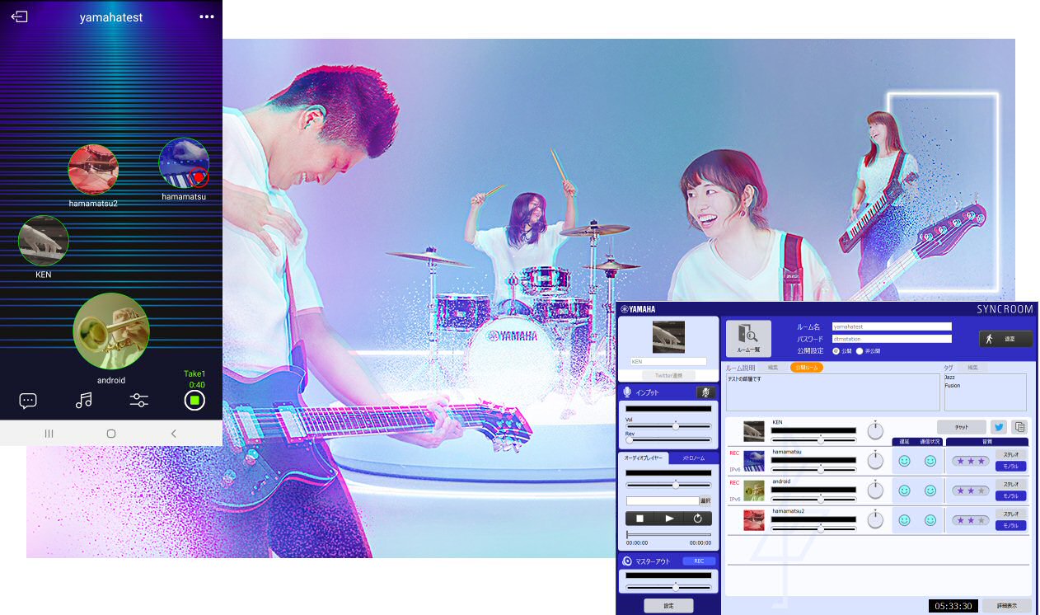The height and width of the screenshot is (615, 1040).
Task: Select ステレオ for android row
Action: [x=1011, y=484]
